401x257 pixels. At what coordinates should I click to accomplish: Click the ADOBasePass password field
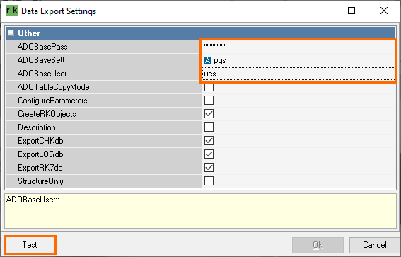point(298,47)
